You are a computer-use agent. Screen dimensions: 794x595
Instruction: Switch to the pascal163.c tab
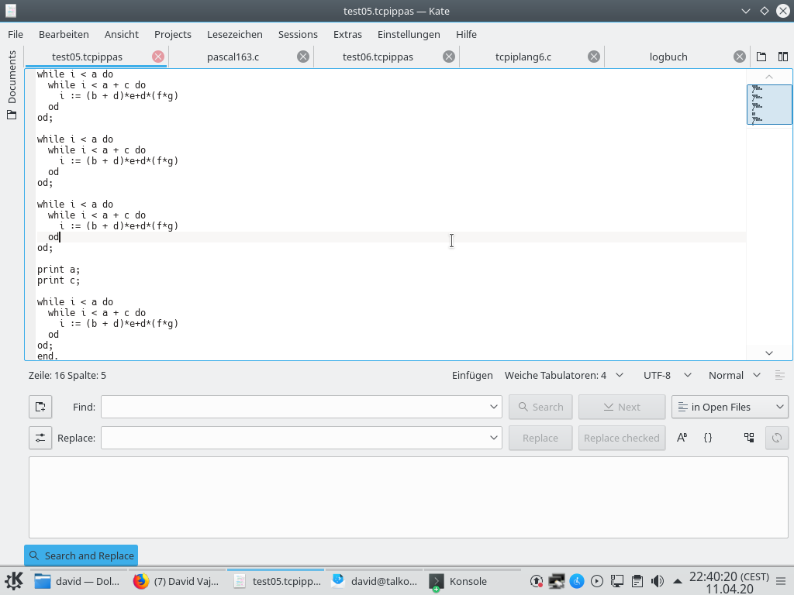(233, 57)
